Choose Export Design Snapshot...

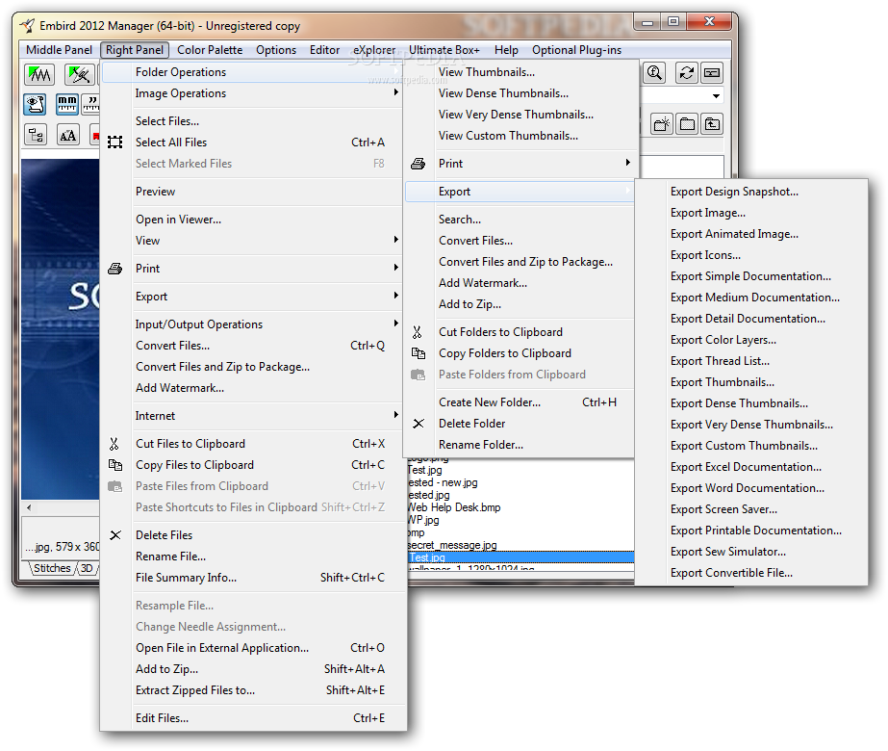734,192
